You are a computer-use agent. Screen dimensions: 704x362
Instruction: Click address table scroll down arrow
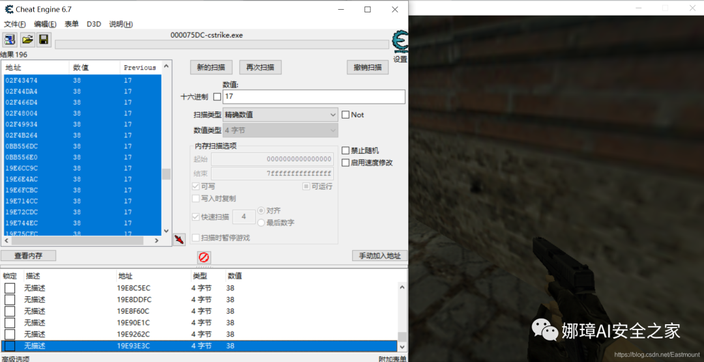click(x=402, y=346)
